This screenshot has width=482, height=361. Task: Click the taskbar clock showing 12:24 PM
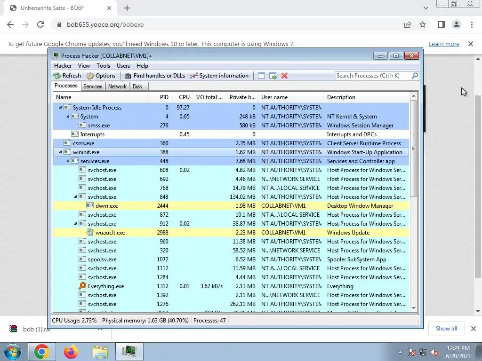click(458, 352)
